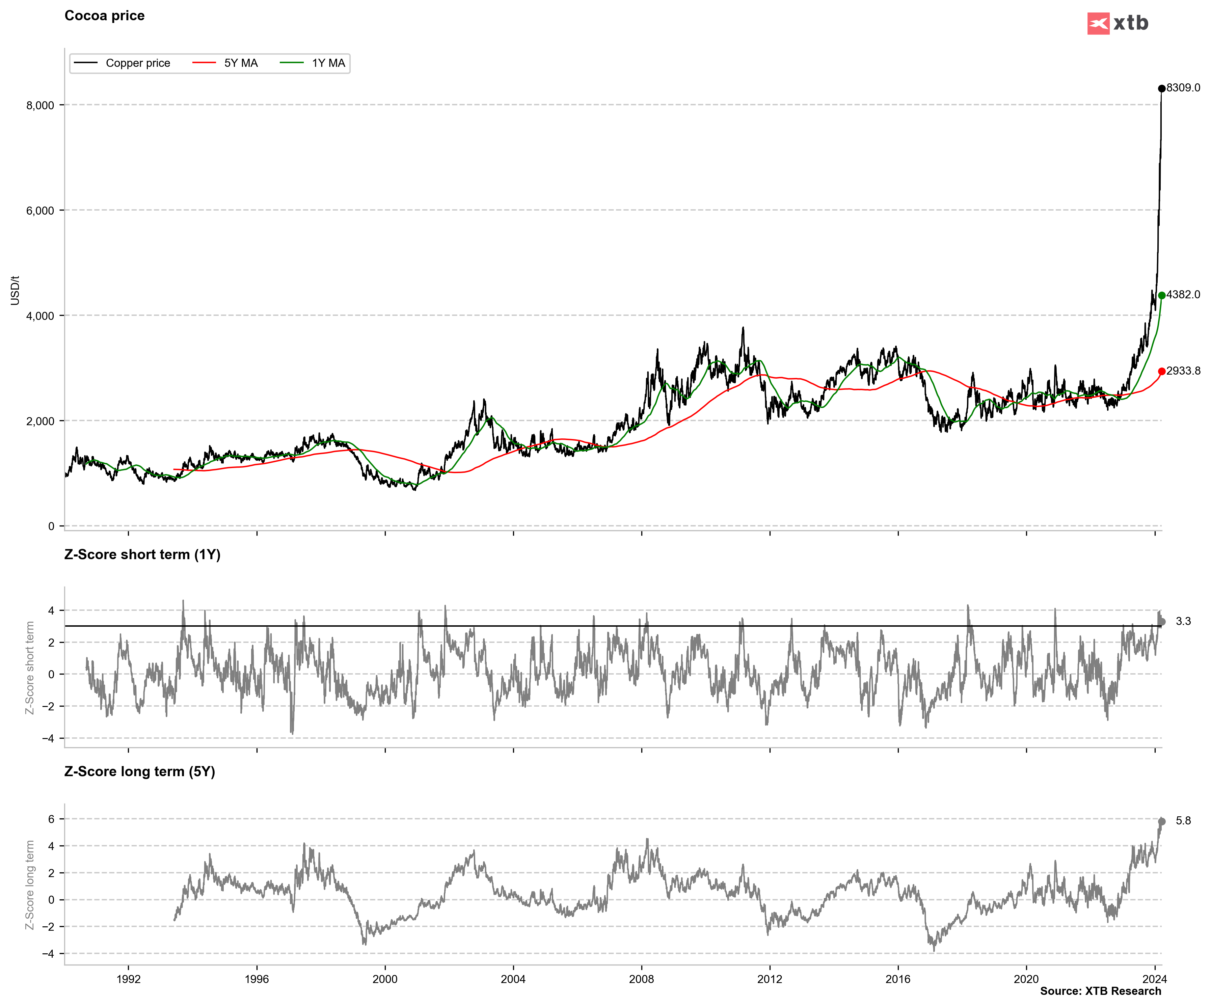Click the gray 3.3 short-term Z-score endpoint dot
This screenshot has height=1007, width=1211.
(x=1162, y=622)
